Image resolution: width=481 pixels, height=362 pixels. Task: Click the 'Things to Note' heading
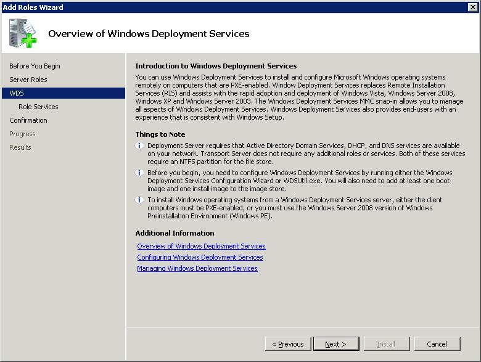tap(160, 134)
